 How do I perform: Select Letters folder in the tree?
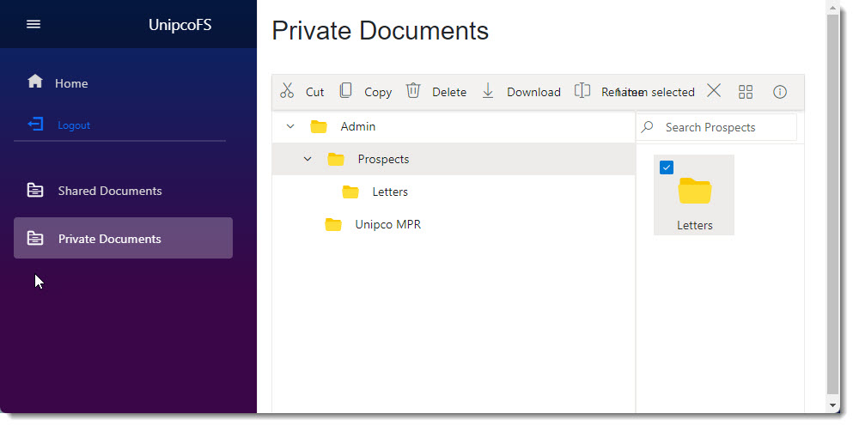(x=389, y=192)
